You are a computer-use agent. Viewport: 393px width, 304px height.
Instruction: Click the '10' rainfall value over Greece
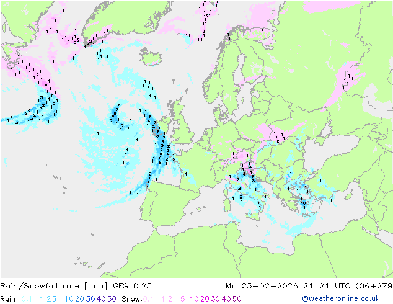coord(303,203)
